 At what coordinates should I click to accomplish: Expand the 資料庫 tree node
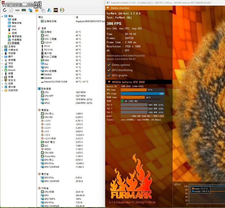coord(2,87)
